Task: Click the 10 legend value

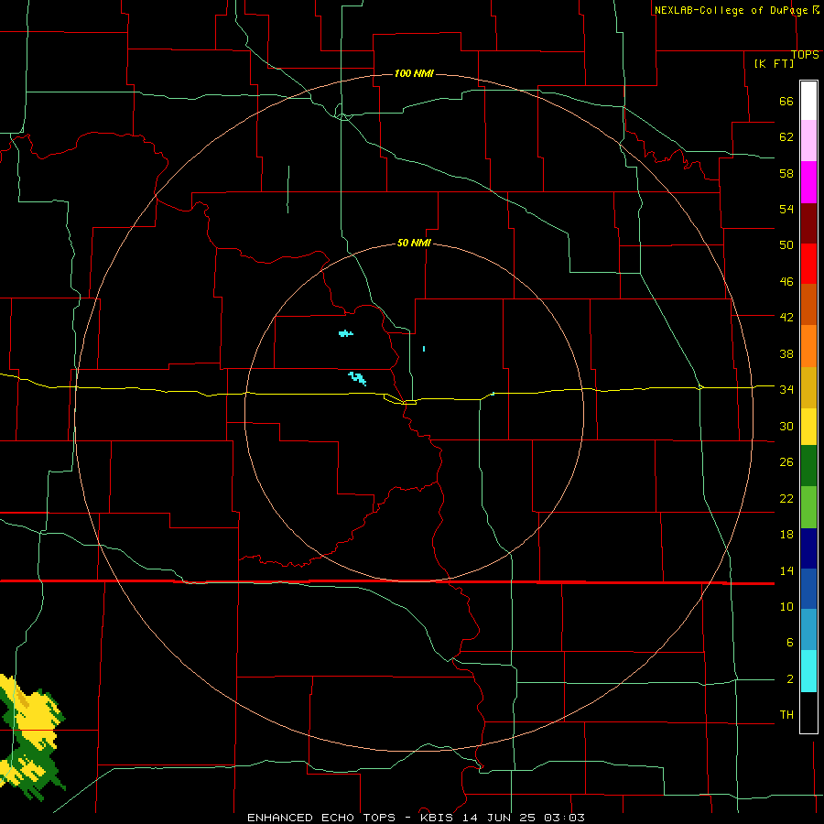Action: point(786,607)
